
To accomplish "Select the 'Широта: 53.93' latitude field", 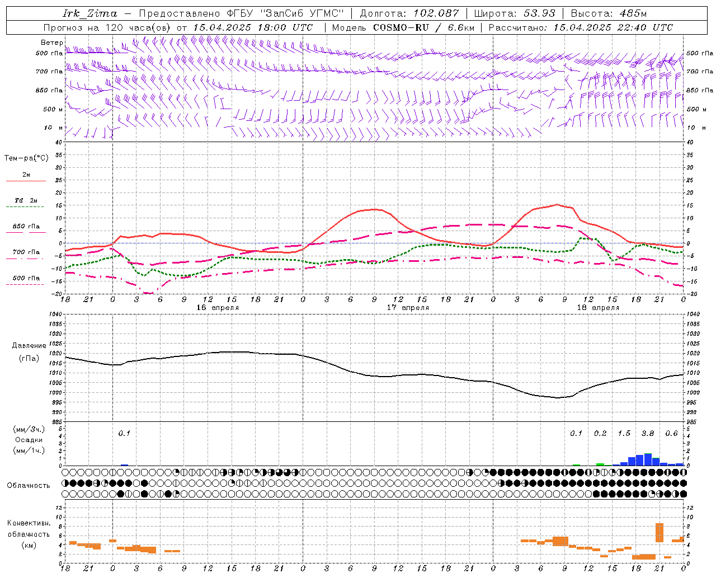I will pyautogui.click(x=515, y=13).
